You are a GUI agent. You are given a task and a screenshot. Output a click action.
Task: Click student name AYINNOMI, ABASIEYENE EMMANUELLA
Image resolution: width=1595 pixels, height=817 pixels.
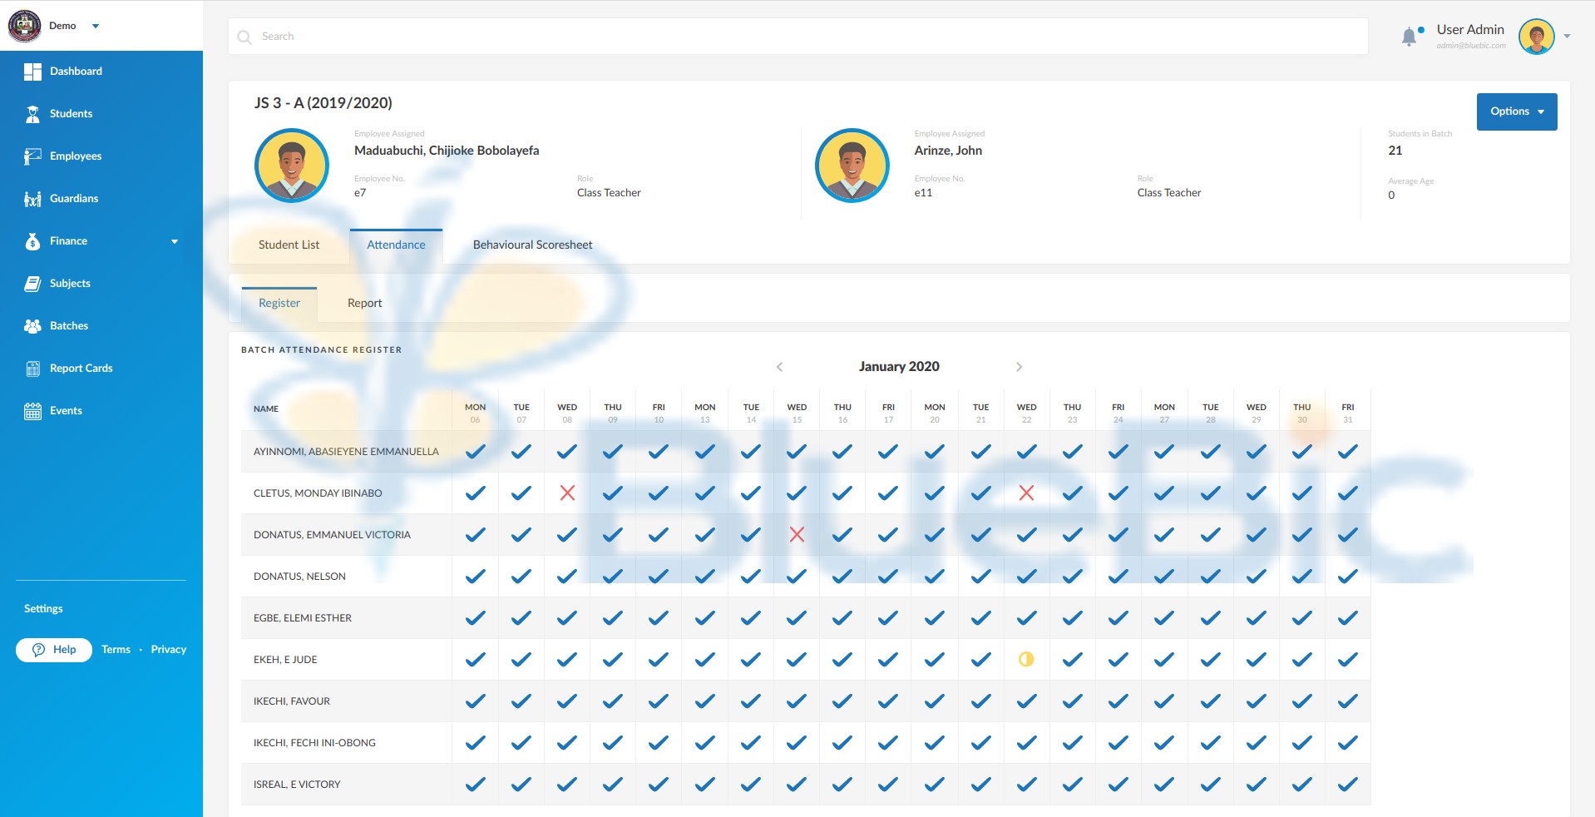point(346,452)
